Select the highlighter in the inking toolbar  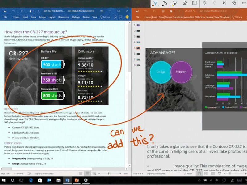pos(174,3)
